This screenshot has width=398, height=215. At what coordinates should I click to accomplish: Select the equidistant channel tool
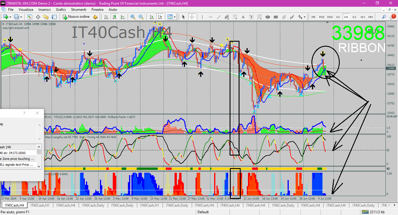pyautogui.click(x=227, y=17)
